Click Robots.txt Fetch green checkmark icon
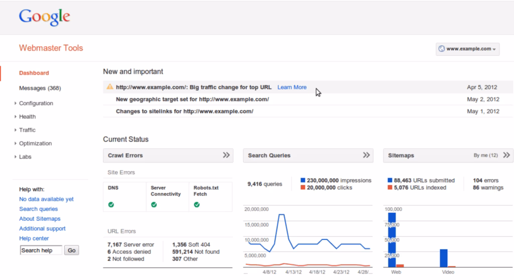 [197, 205]
